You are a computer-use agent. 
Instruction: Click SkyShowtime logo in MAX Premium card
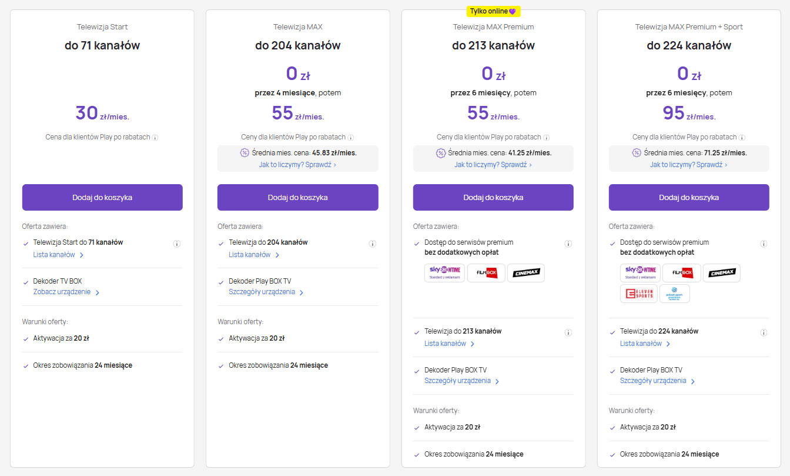[x=444, y=273]
